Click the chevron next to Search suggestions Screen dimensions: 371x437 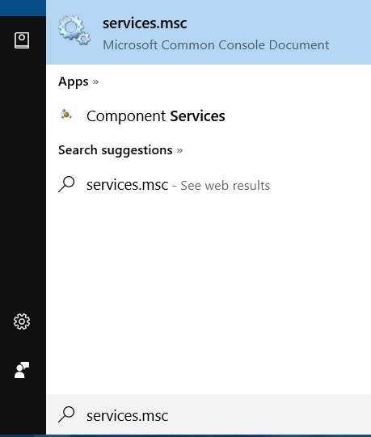click(179, 151)
